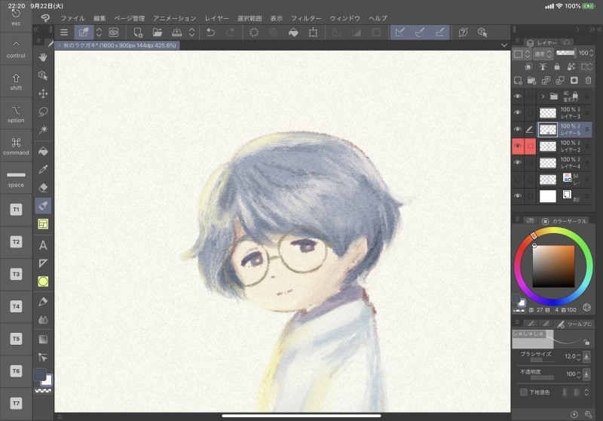
Task: Tap the space edge keyboard button
Action: 16,179
